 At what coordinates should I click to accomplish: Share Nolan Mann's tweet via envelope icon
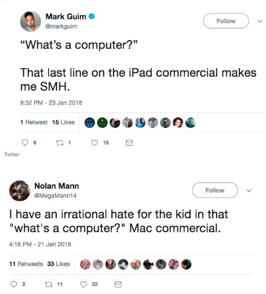[118, 284]
